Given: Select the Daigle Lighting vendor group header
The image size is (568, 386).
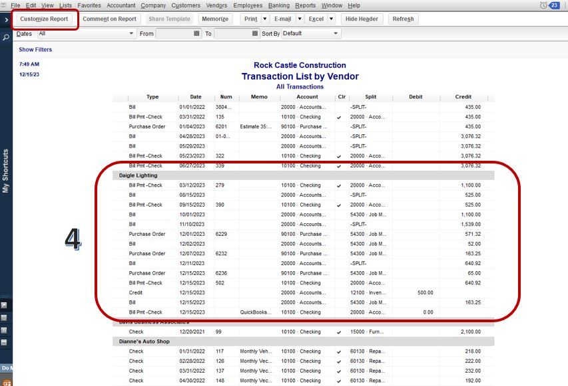Looking at the screenshot, I should 303,175.
